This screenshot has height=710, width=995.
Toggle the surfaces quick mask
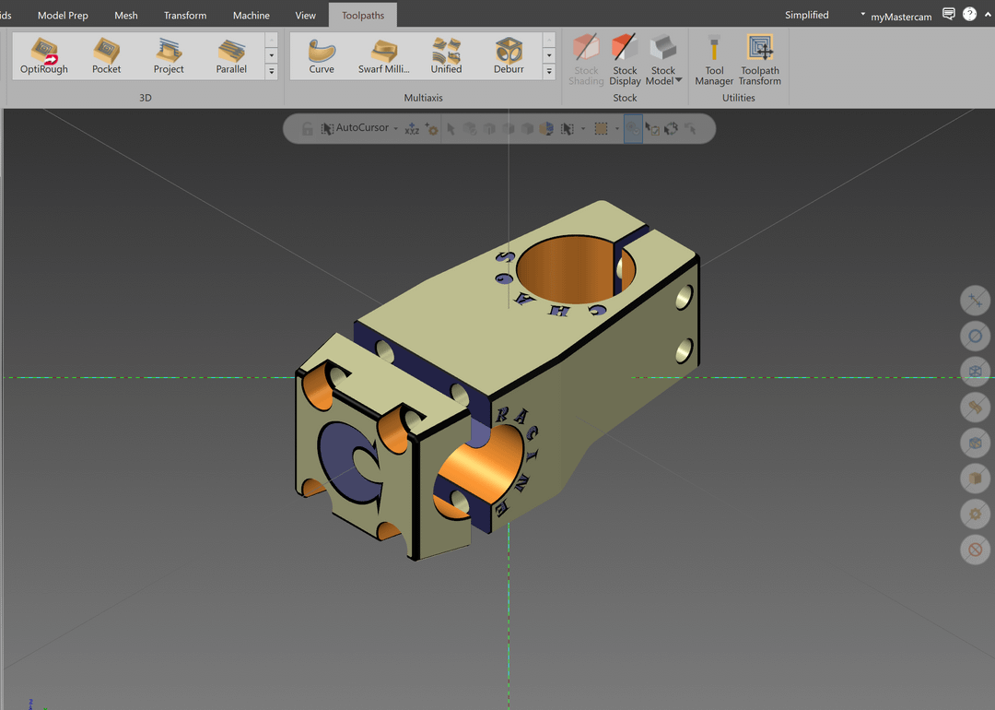coord(976,407)
